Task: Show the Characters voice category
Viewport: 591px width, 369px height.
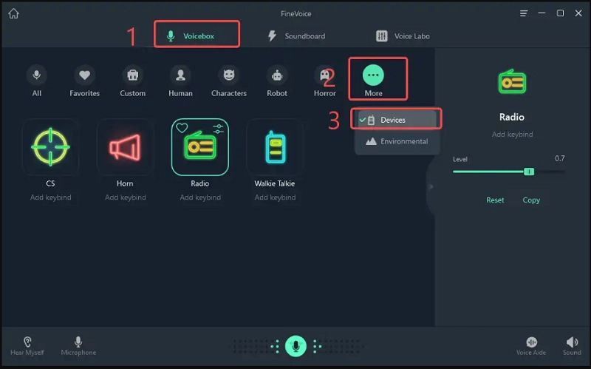Action: [228, 75]
